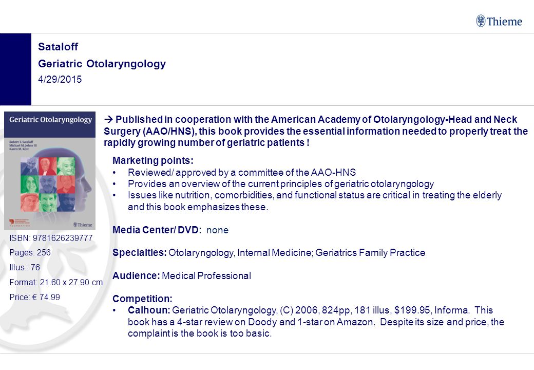Click the 'Illus.: 76' text
Screen dimensions: 534x370
(25, 267)
